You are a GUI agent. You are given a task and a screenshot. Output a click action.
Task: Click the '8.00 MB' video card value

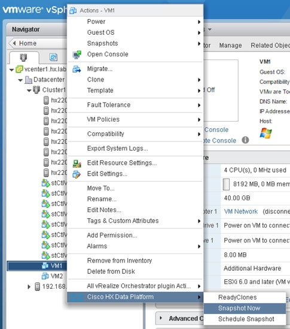(235, 255)
